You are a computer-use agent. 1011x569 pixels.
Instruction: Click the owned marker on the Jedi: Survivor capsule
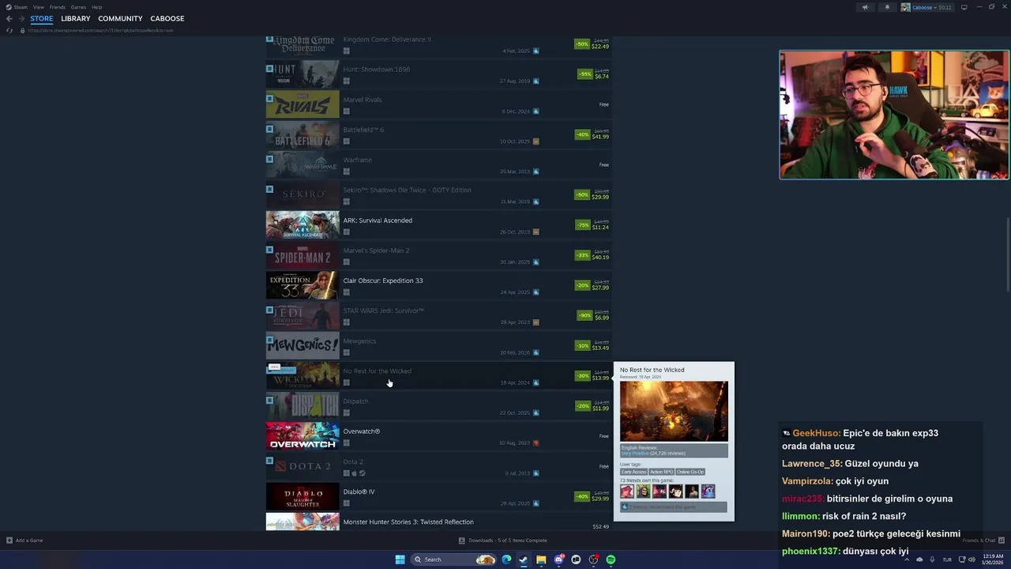point(269,310)
